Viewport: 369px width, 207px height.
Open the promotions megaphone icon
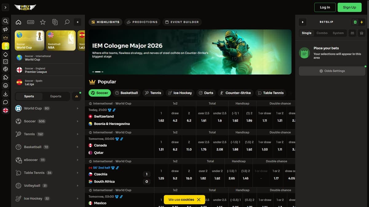[5, 29]
